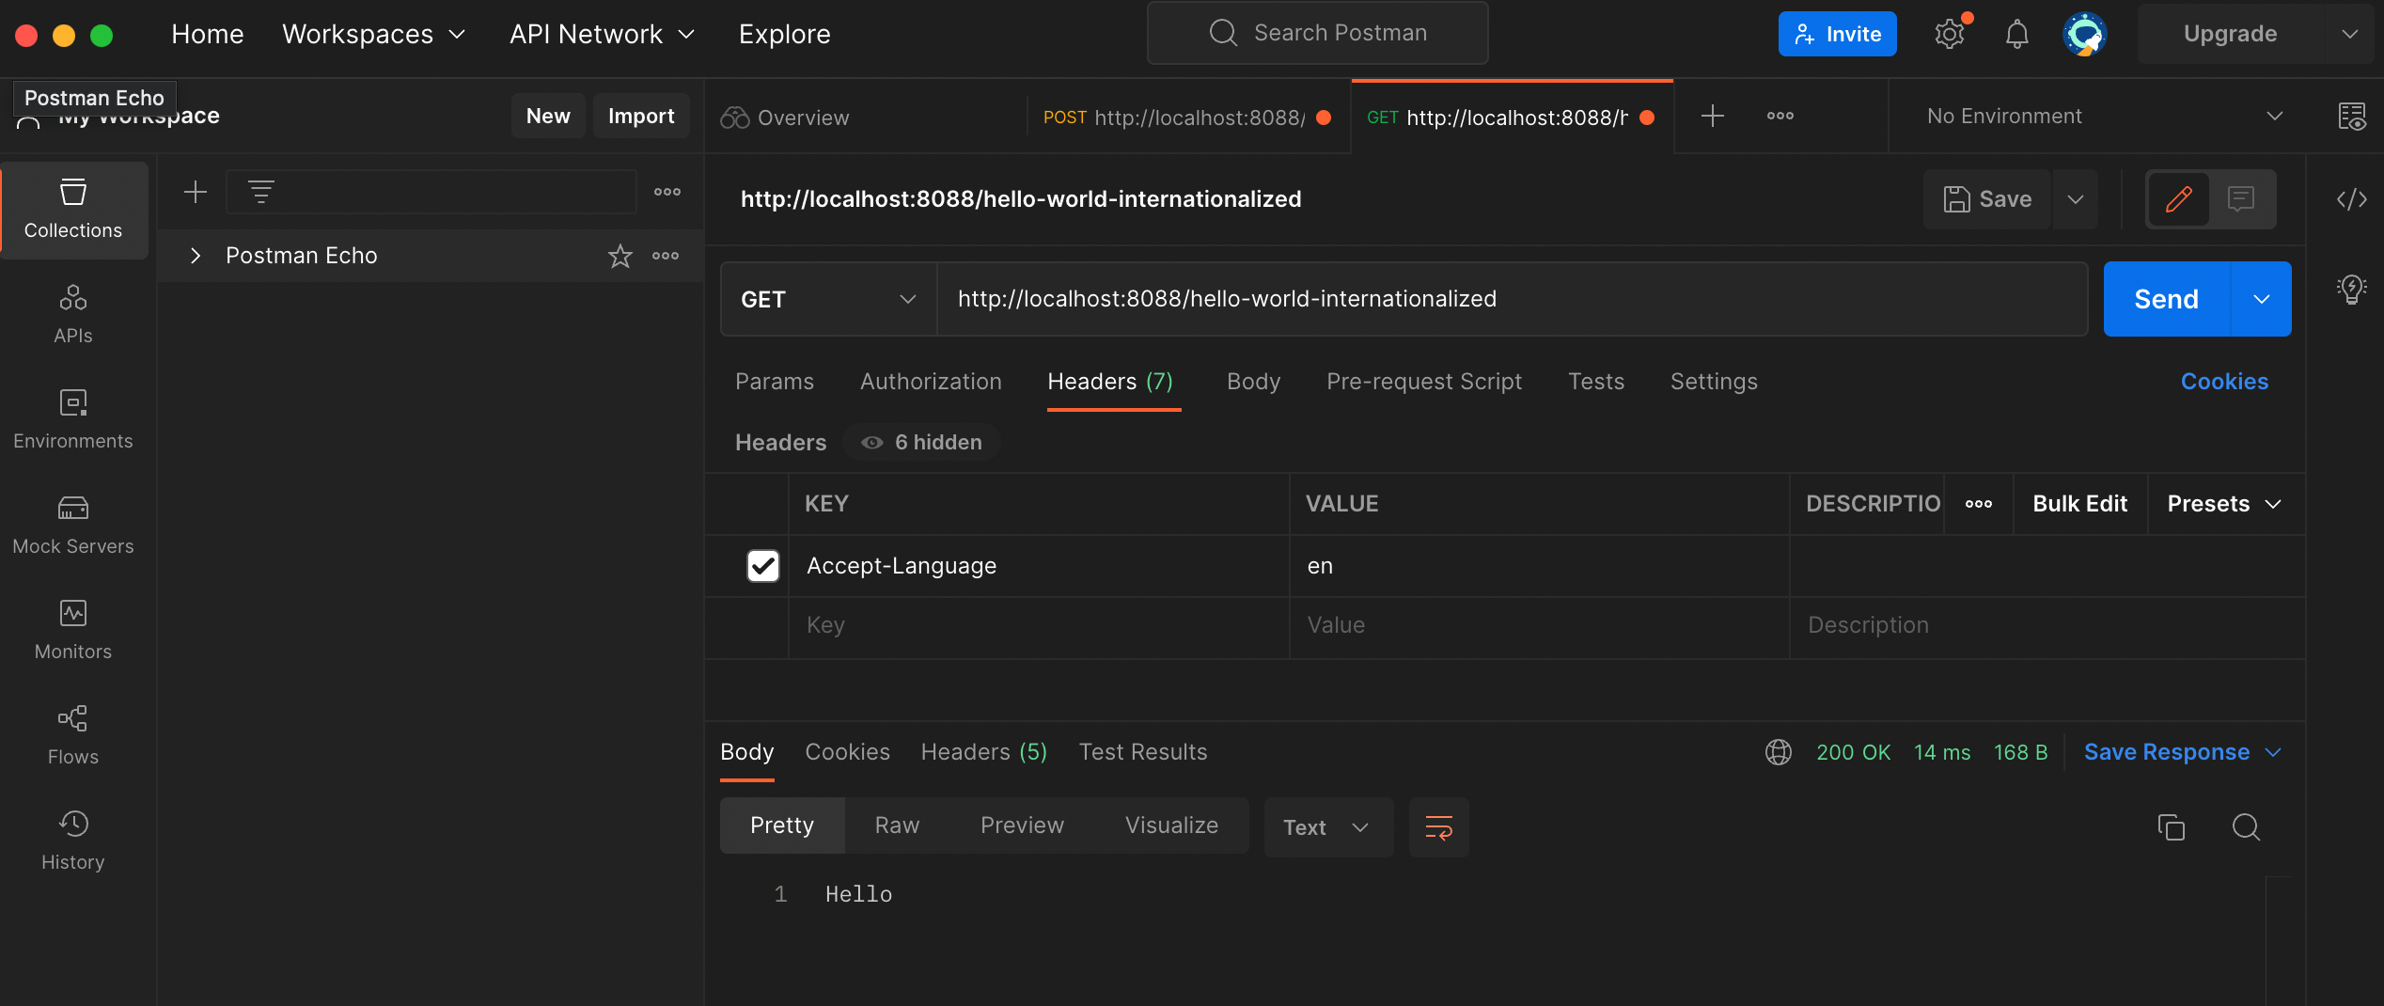Open the code snippet panel
Viewport: 2384px width, 1006px height.
(x=2352, y=198)
